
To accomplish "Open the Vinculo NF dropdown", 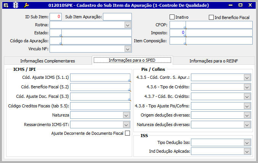I will coord(128,49).
